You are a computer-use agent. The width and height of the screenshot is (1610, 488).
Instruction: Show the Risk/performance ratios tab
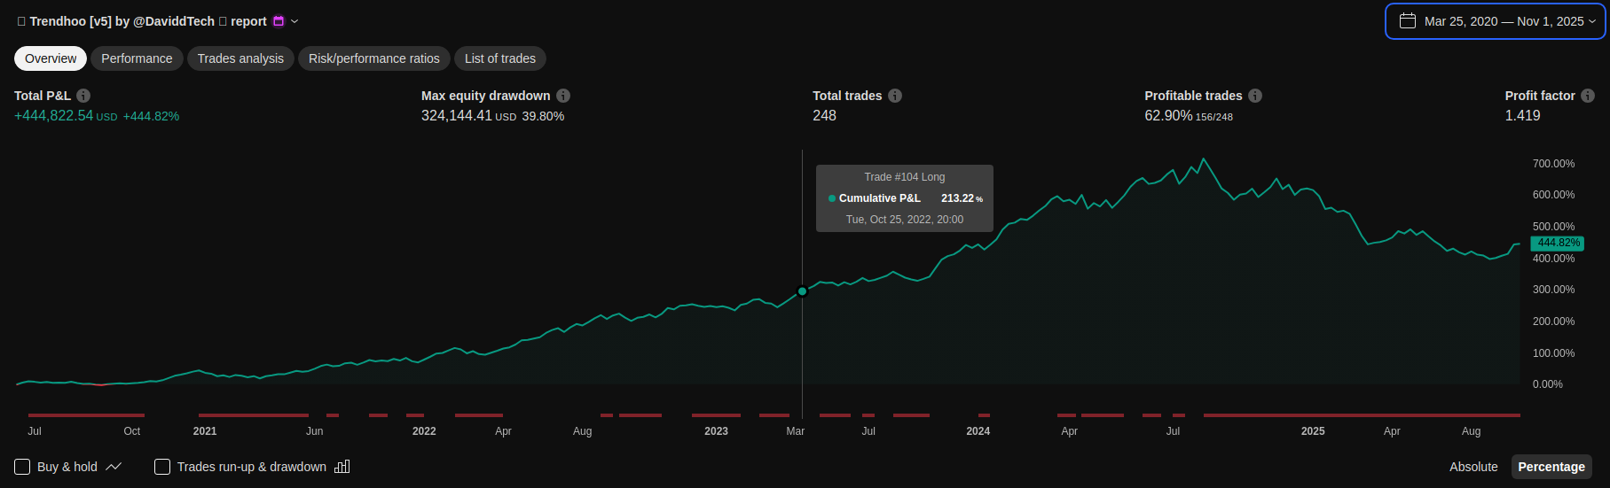pos(373,58)
